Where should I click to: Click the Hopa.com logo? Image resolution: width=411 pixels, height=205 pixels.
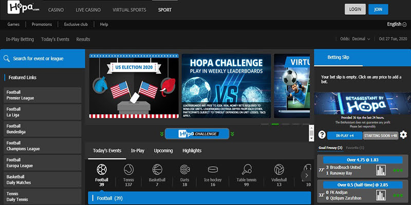pos(24,7)
